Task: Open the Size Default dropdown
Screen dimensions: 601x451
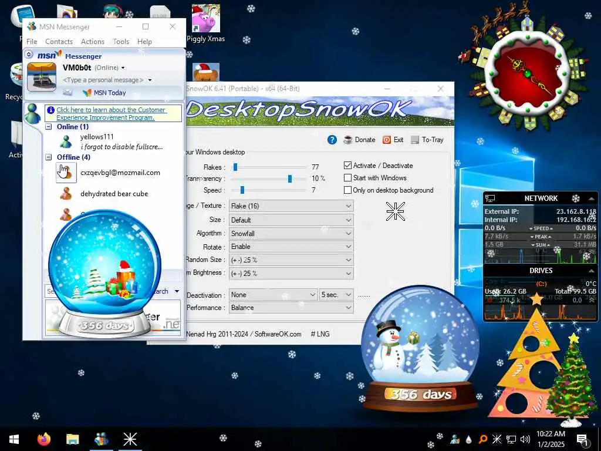Action: pyautogui.click(x=291, y=220)
